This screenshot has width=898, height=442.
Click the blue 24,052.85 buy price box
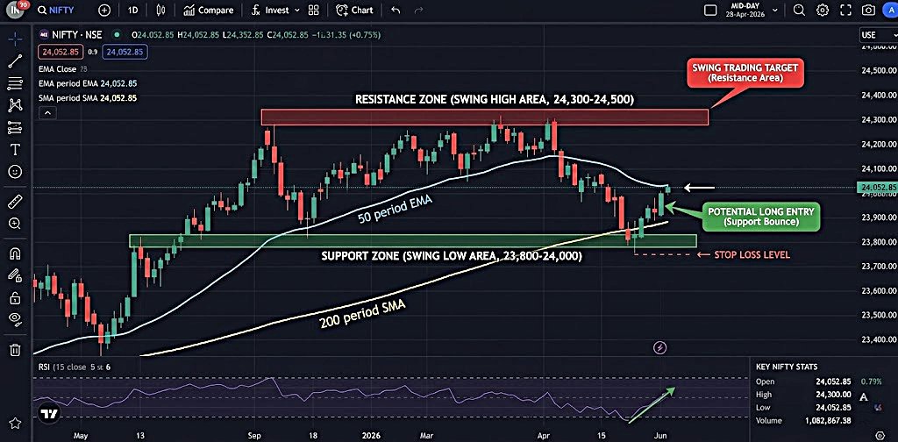125,52
